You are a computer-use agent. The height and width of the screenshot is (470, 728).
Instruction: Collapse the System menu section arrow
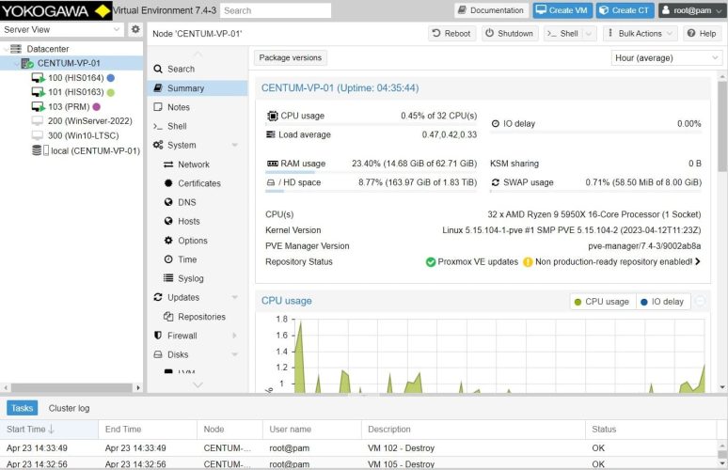click(234, 145)
